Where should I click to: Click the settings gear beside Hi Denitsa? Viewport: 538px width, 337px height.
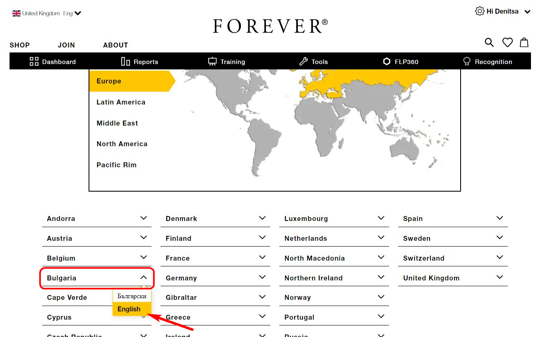(480, 11)
